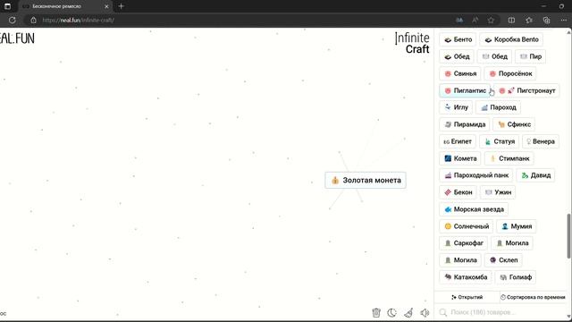Click the NEAL.FUN logo link
This screenshot has width=572, height=322.
point(17,38)
